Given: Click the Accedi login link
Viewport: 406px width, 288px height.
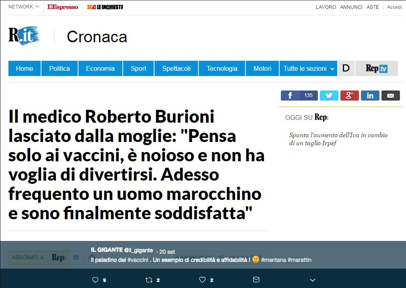Looking at the screenshot, I should tap(394, 7).
